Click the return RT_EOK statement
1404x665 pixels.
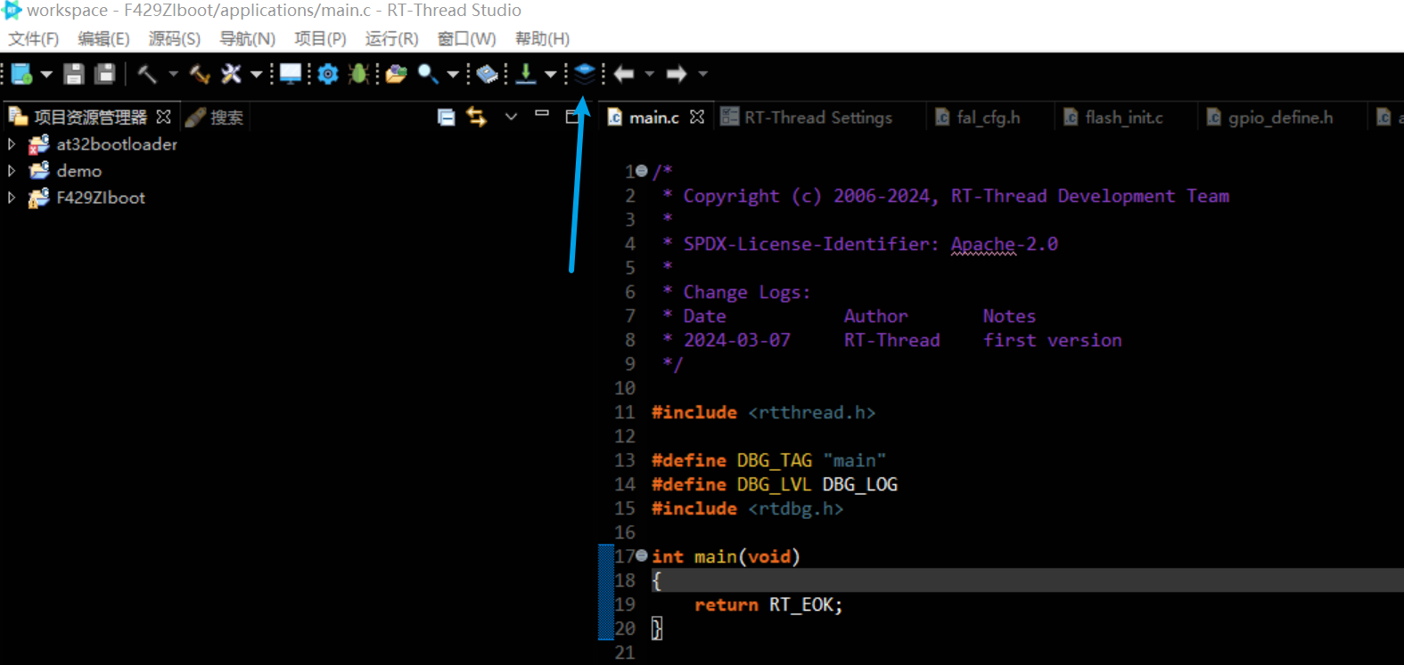click(768, 604)
